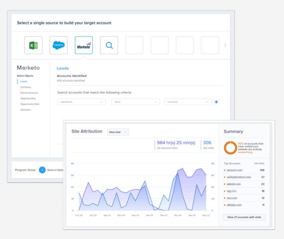
Task: Click the account row with 12 visits
Action: pyautogui.click(x=244, y=198)
